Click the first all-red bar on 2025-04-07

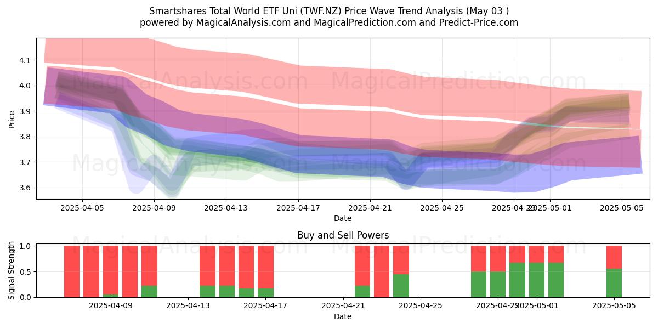pyautogui.click(x=72, y=271)
